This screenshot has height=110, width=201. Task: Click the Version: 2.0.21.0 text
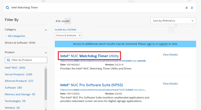point(114,65)
